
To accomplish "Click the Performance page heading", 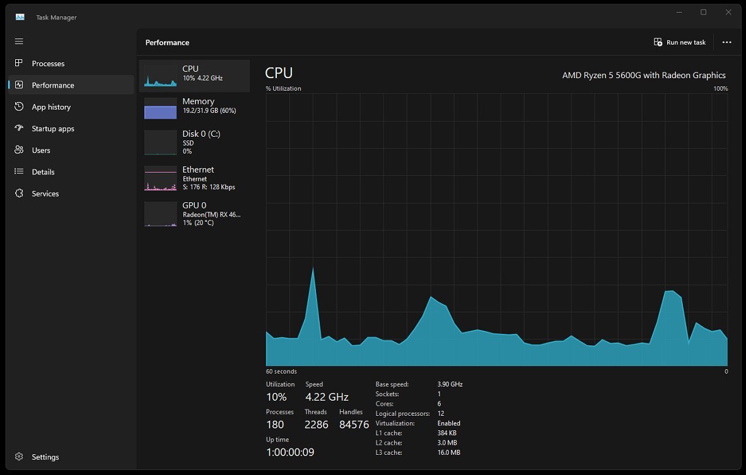I will tap(168, 43).
